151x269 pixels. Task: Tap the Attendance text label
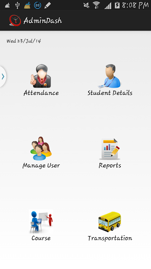click(x=41, y=93)
